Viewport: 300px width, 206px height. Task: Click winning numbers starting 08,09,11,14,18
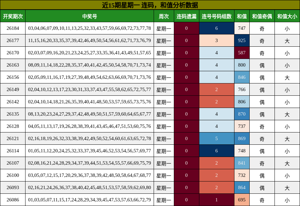coord(89,65)
